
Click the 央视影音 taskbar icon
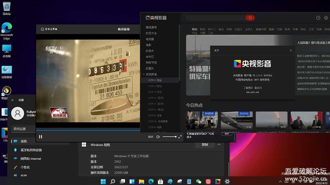pyautogui.click(x=218, y=181)
